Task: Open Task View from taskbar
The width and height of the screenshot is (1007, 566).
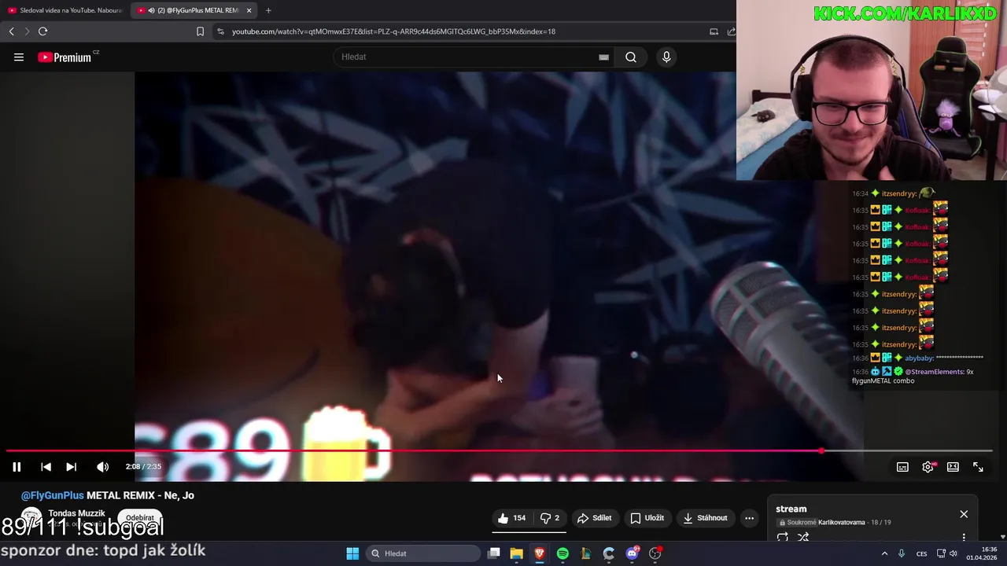Action: (x=493, y=553)
